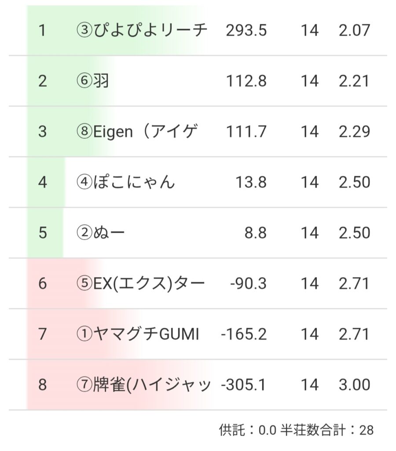Click the 2.29 average rank cell
This screenshot has height=451, width=396.
pyautogui.click(x=354, y=132)
